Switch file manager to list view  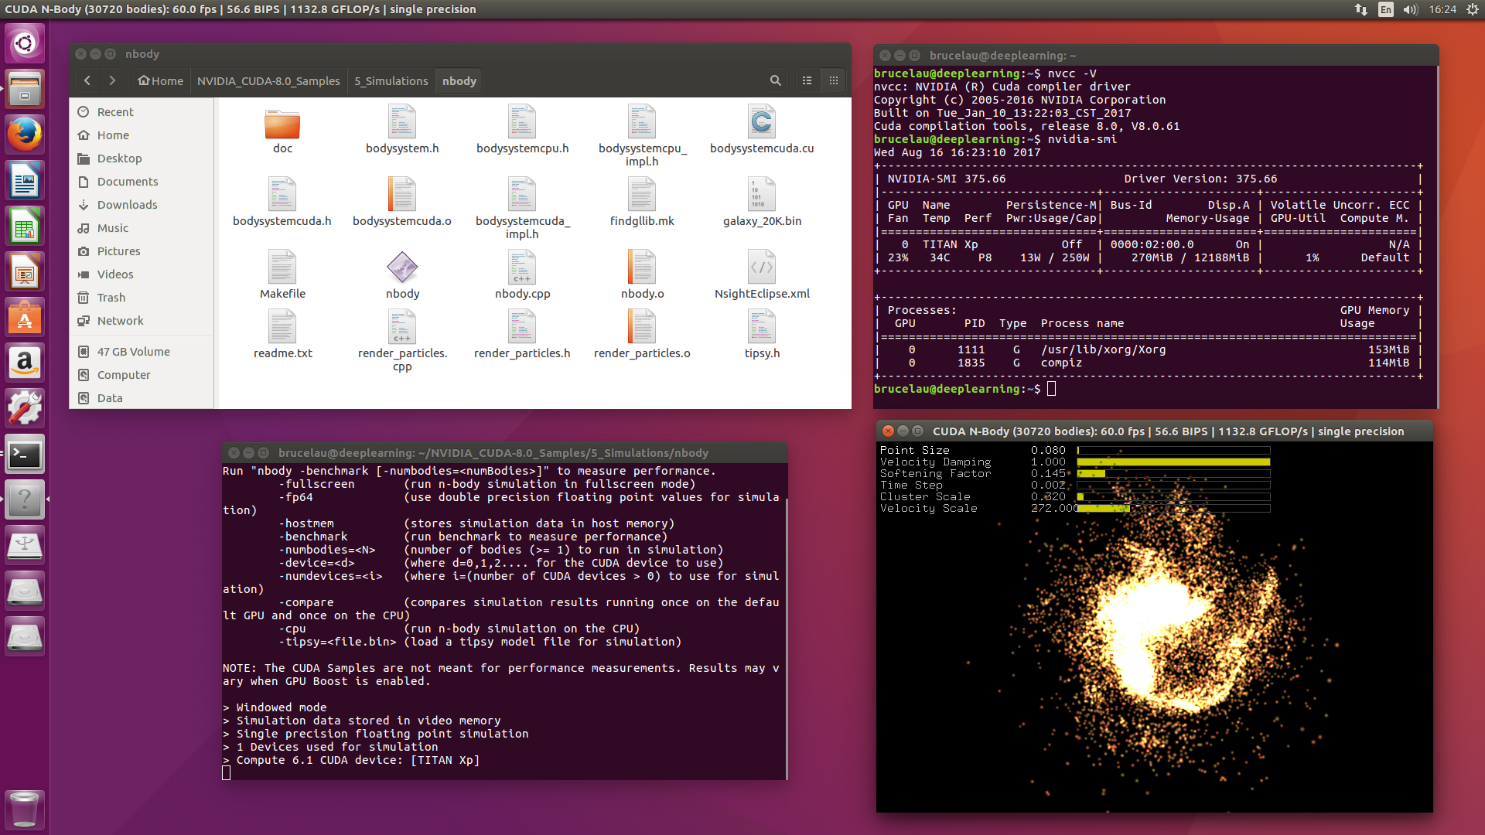coord(807,80)
